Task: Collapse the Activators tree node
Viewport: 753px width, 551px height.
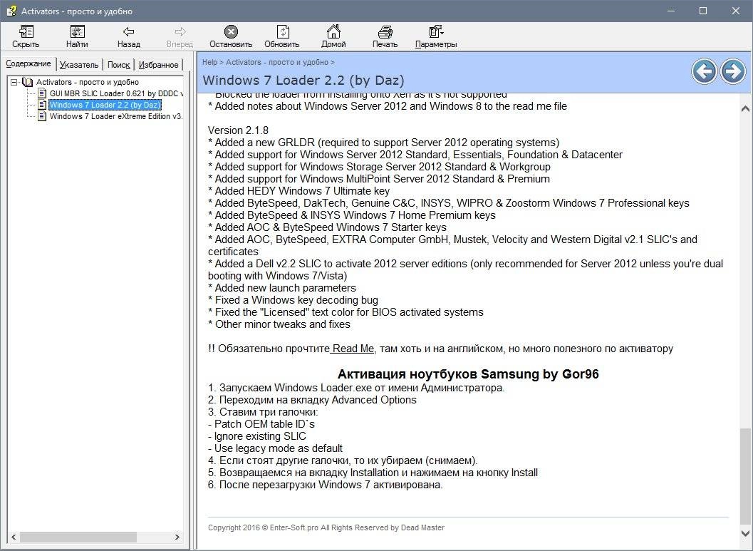Action: 14,82
